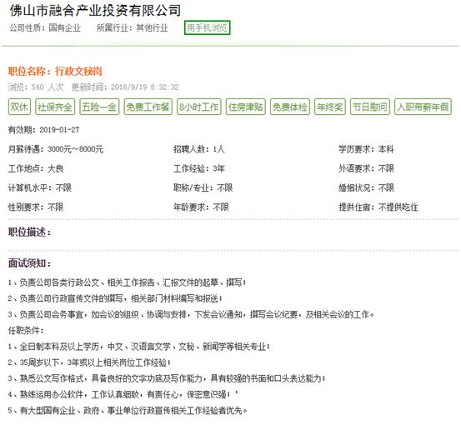Click 性别要求: 不限
Image resolution: width=461 pixels, height=430 pixels.
tap(36, 207)
